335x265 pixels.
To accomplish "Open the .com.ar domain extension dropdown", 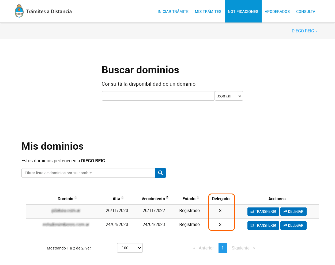I will tap(229, 96).
